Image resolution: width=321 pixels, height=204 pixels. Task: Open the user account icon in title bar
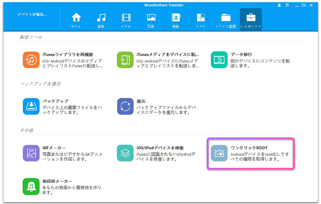[279, 5]
